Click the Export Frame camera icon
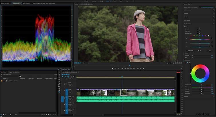This screenshot has width=216, height=117. (144, 68)
